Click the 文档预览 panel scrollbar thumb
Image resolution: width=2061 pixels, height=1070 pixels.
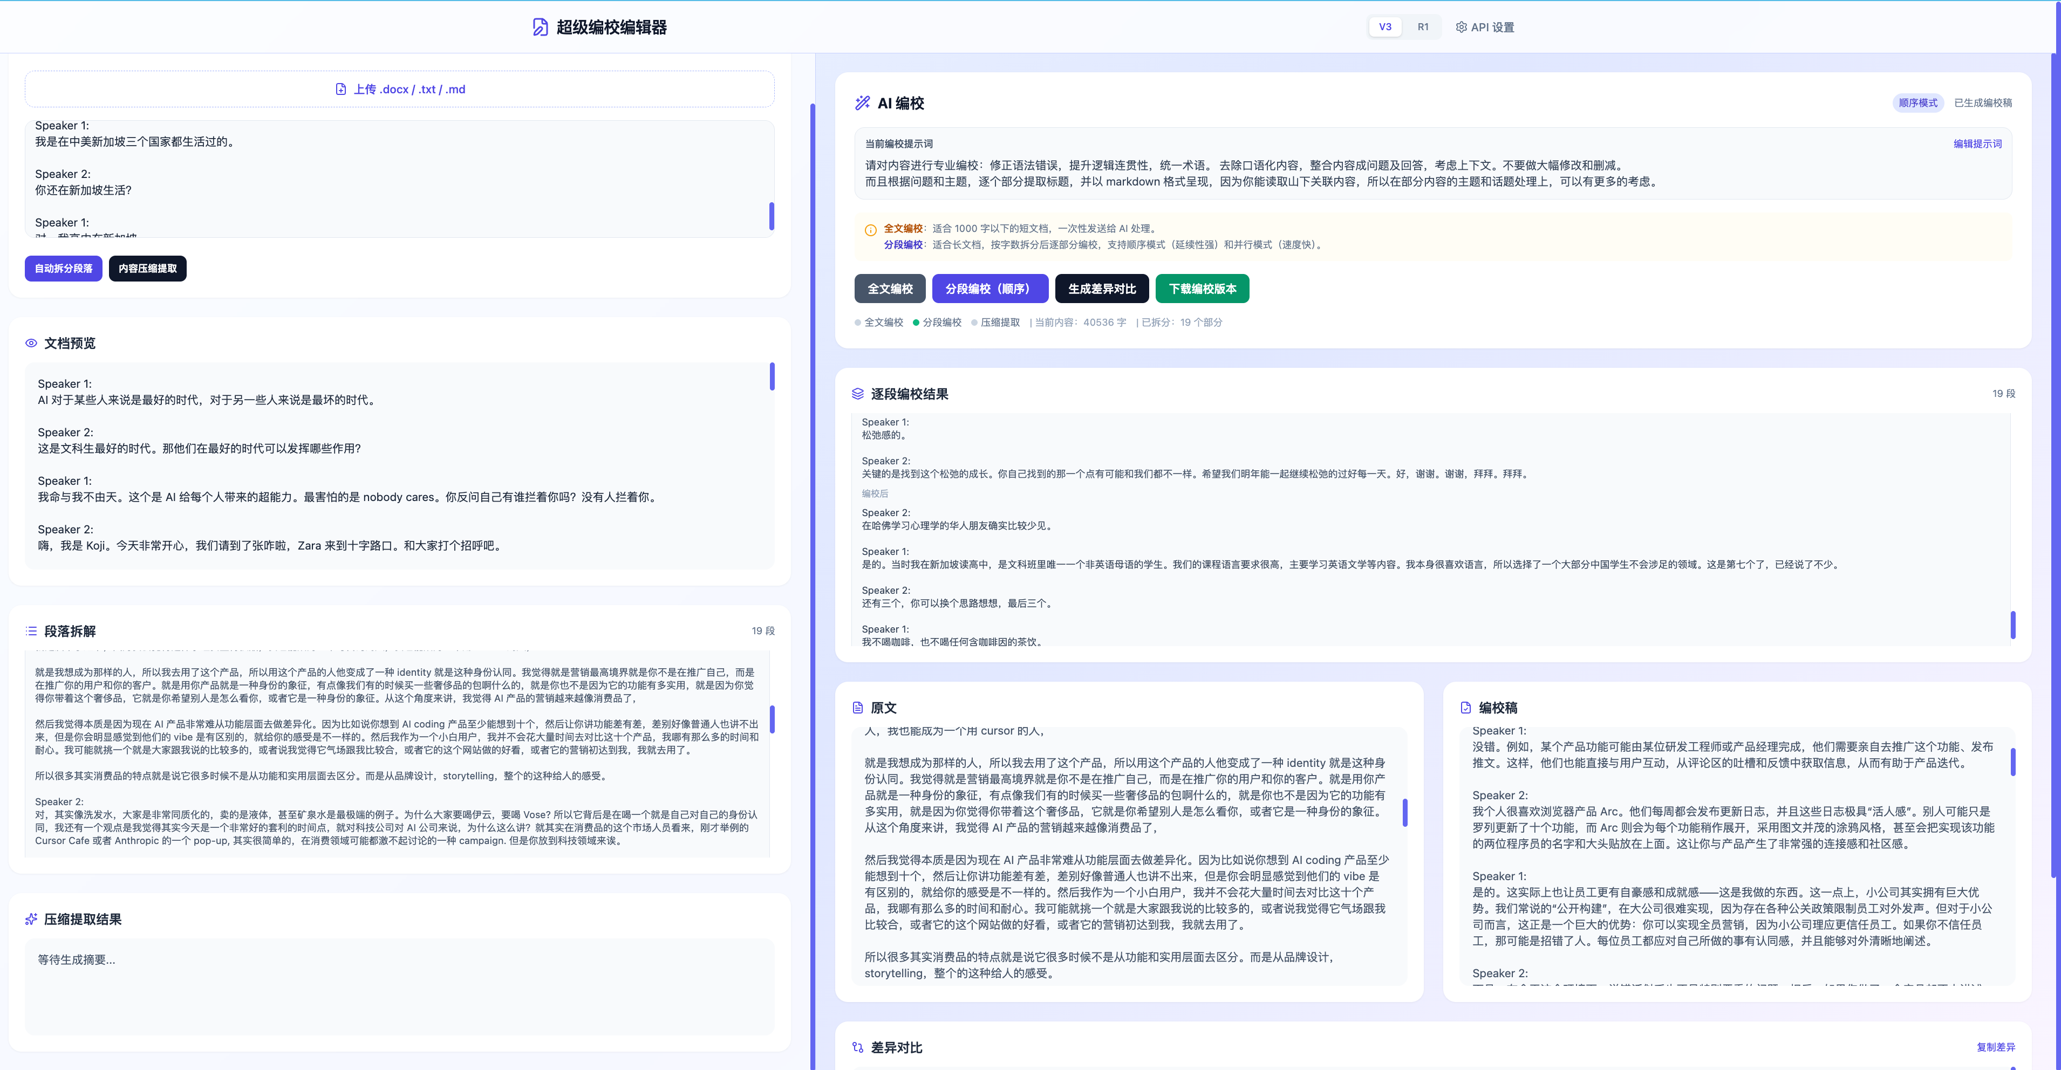(772, 376)
